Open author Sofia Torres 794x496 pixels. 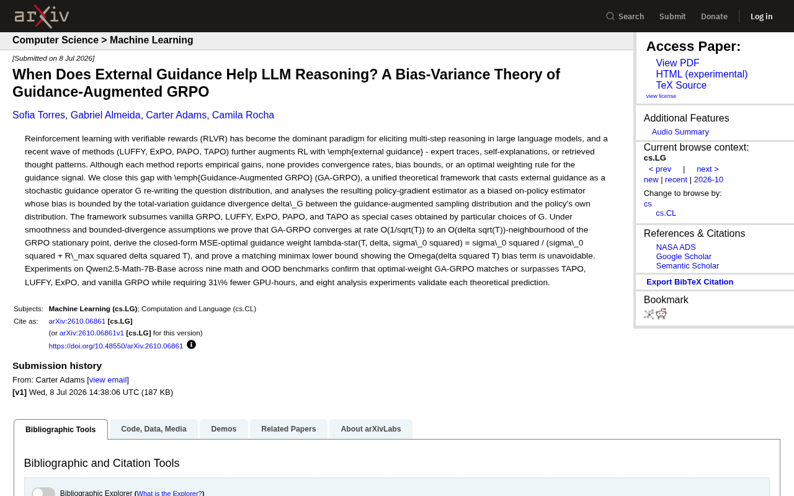click(38, 115)
